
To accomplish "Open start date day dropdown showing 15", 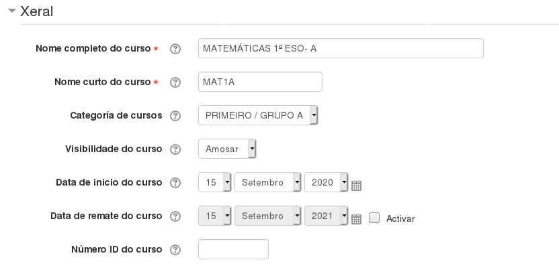I will point(215,182).
